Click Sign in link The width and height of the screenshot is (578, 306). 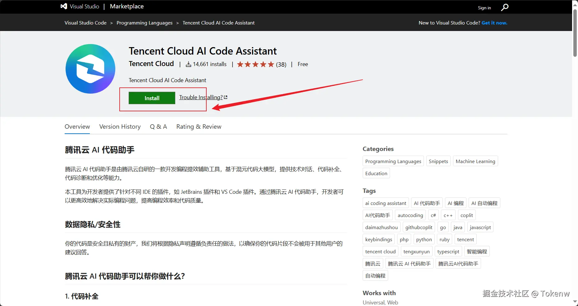coord(484,8)
